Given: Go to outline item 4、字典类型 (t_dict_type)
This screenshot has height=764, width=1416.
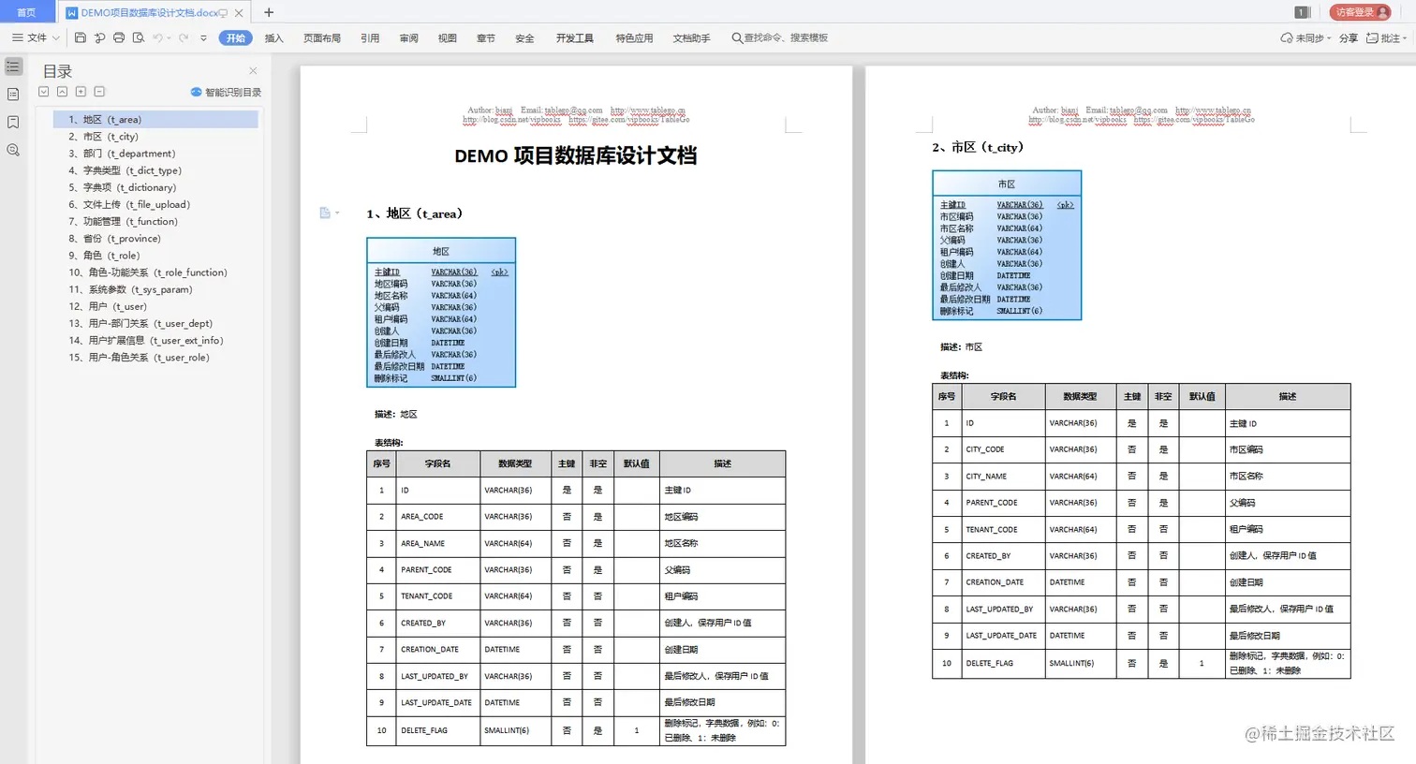Looking at the screenshot, I should [125, 170].
